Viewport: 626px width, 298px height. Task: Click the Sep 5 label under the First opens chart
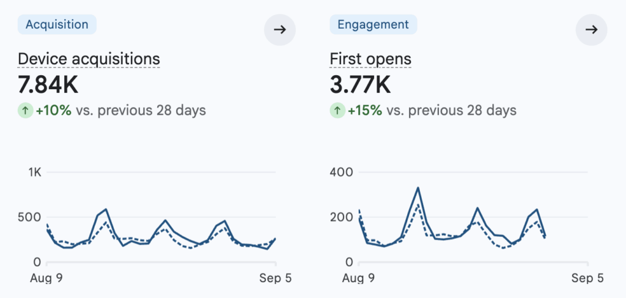click(x=587, y=278)
